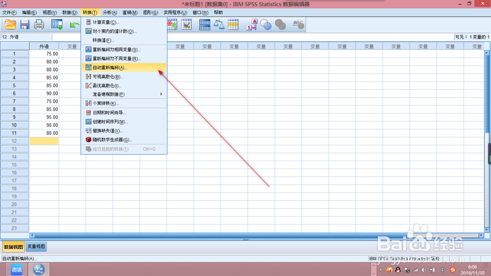Image resolution: width=491 pixels, height=276 pixels.
Task: Click the Value labels toolbar icon
Action: coord(251,25)
